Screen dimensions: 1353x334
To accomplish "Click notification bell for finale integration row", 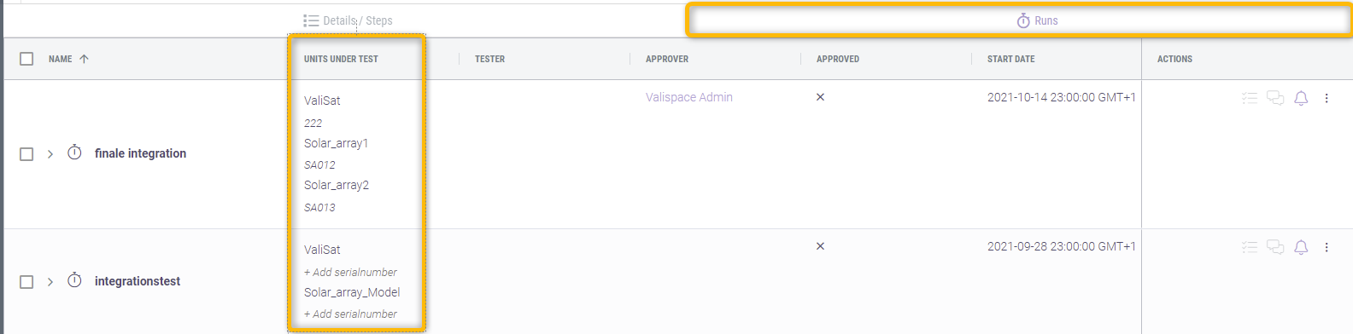I will (1301, 98).
